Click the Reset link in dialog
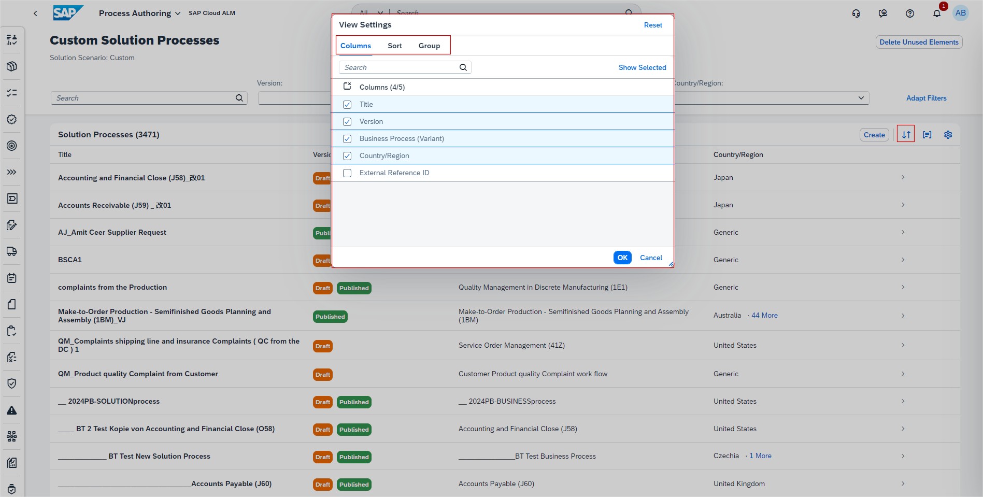The width and height of the screenshot is (983, 497). (x=652, y=25)
